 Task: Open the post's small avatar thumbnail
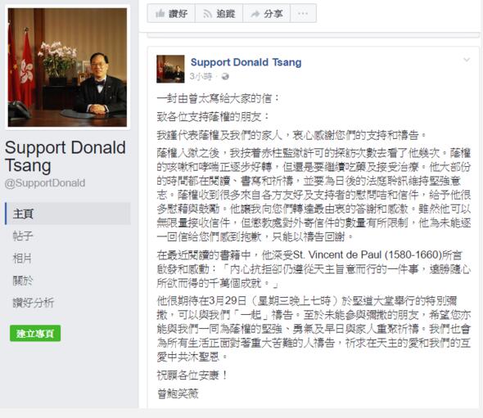170,69
